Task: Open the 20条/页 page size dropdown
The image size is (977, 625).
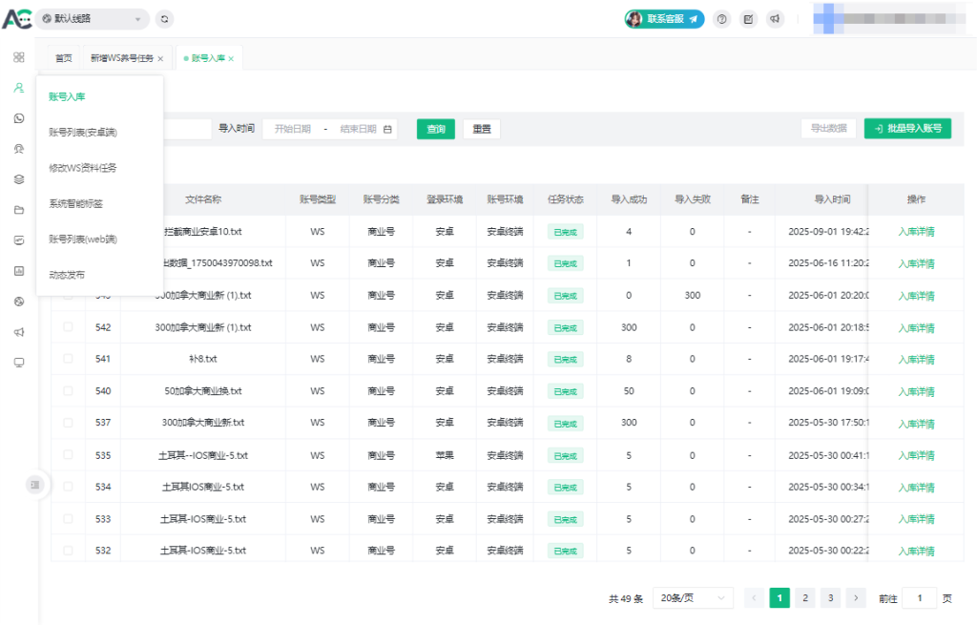Action: click(693, 598)
